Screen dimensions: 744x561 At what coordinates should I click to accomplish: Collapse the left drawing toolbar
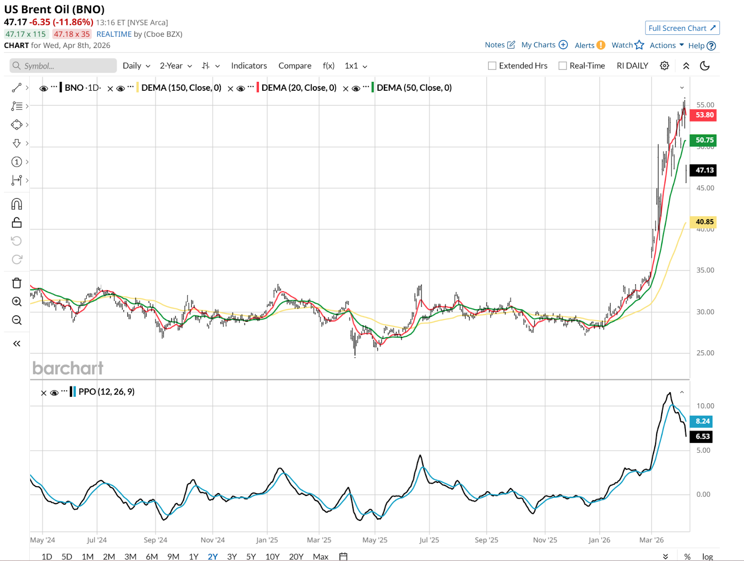coord(17,344)
